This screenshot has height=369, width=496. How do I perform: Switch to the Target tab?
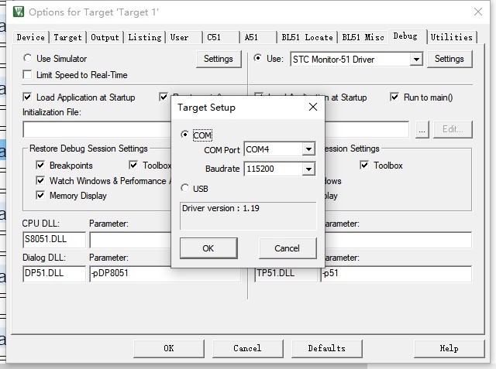click(67, 38)
